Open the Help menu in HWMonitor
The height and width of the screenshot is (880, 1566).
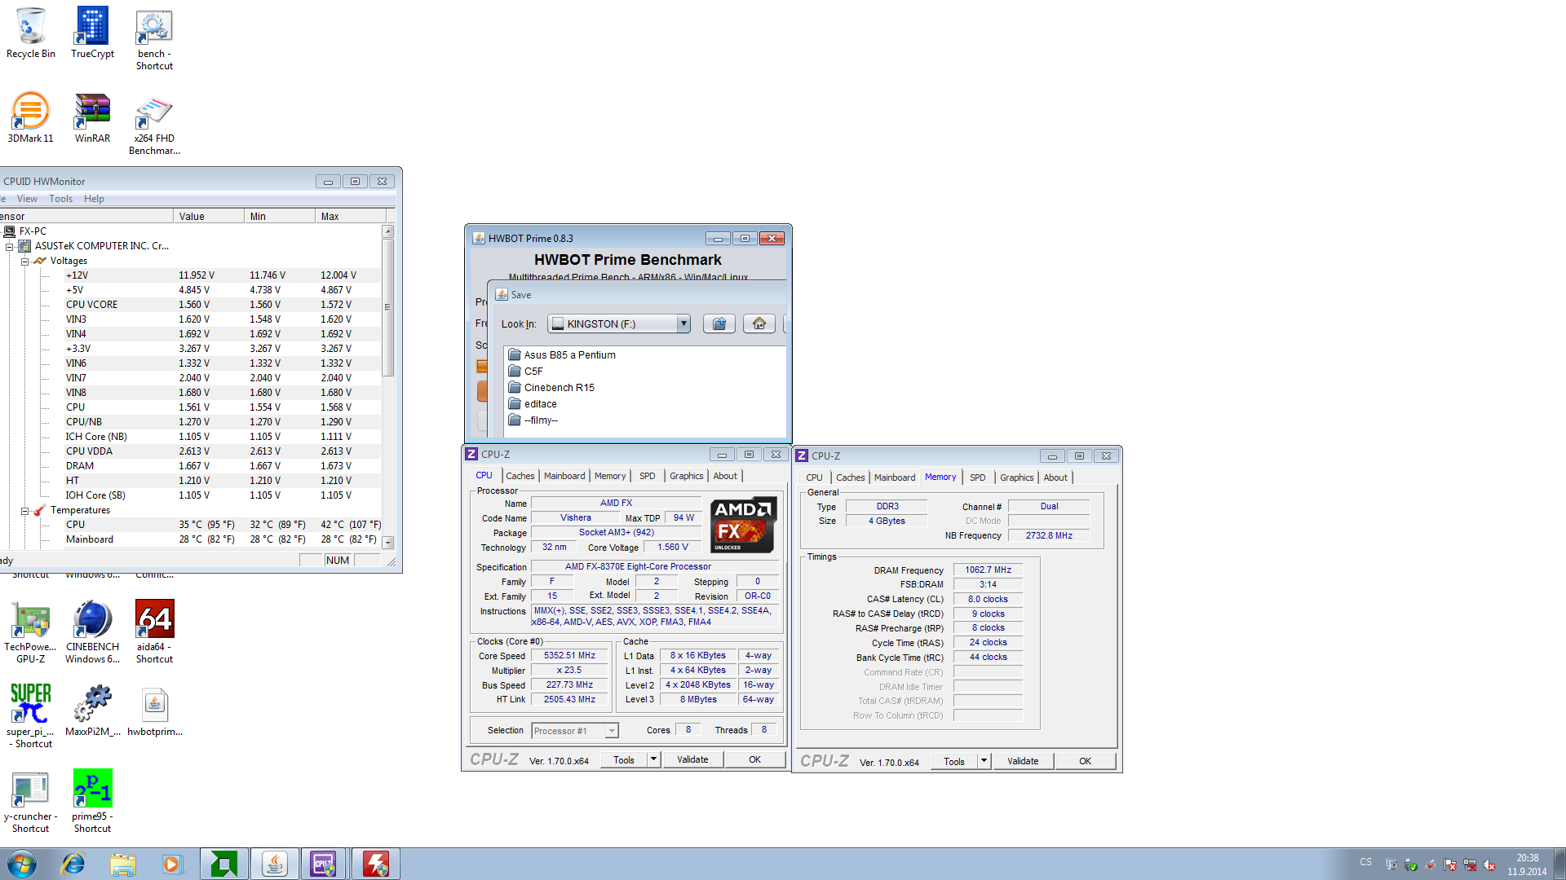[94, 199]
